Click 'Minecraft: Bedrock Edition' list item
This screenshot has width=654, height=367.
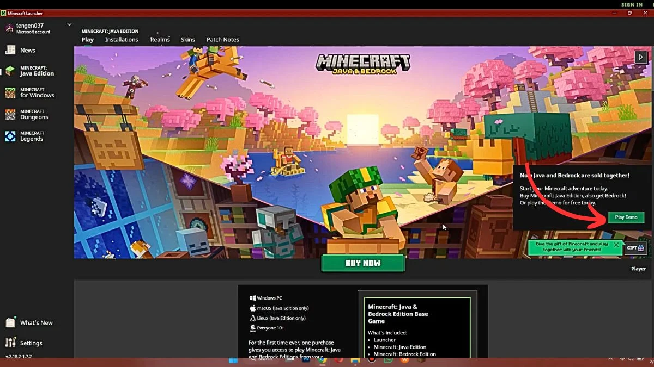click(x=405, y=354)
